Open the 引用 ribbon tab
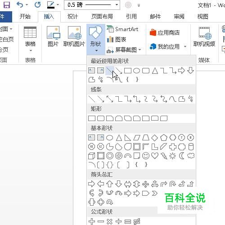Screen dimensions: 225x225 point(131,17)
